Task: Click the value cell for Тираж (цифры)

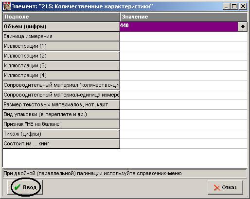Action: 183,134
